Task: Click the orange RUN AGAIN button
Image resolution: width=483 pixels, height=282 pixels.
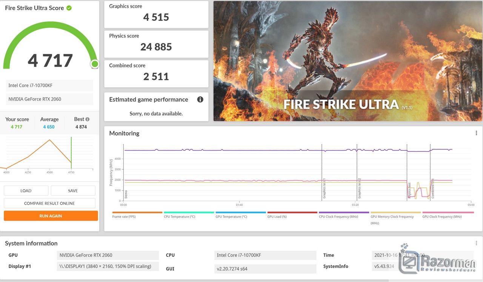Action: pyautogui.click(x=51, y=216)
